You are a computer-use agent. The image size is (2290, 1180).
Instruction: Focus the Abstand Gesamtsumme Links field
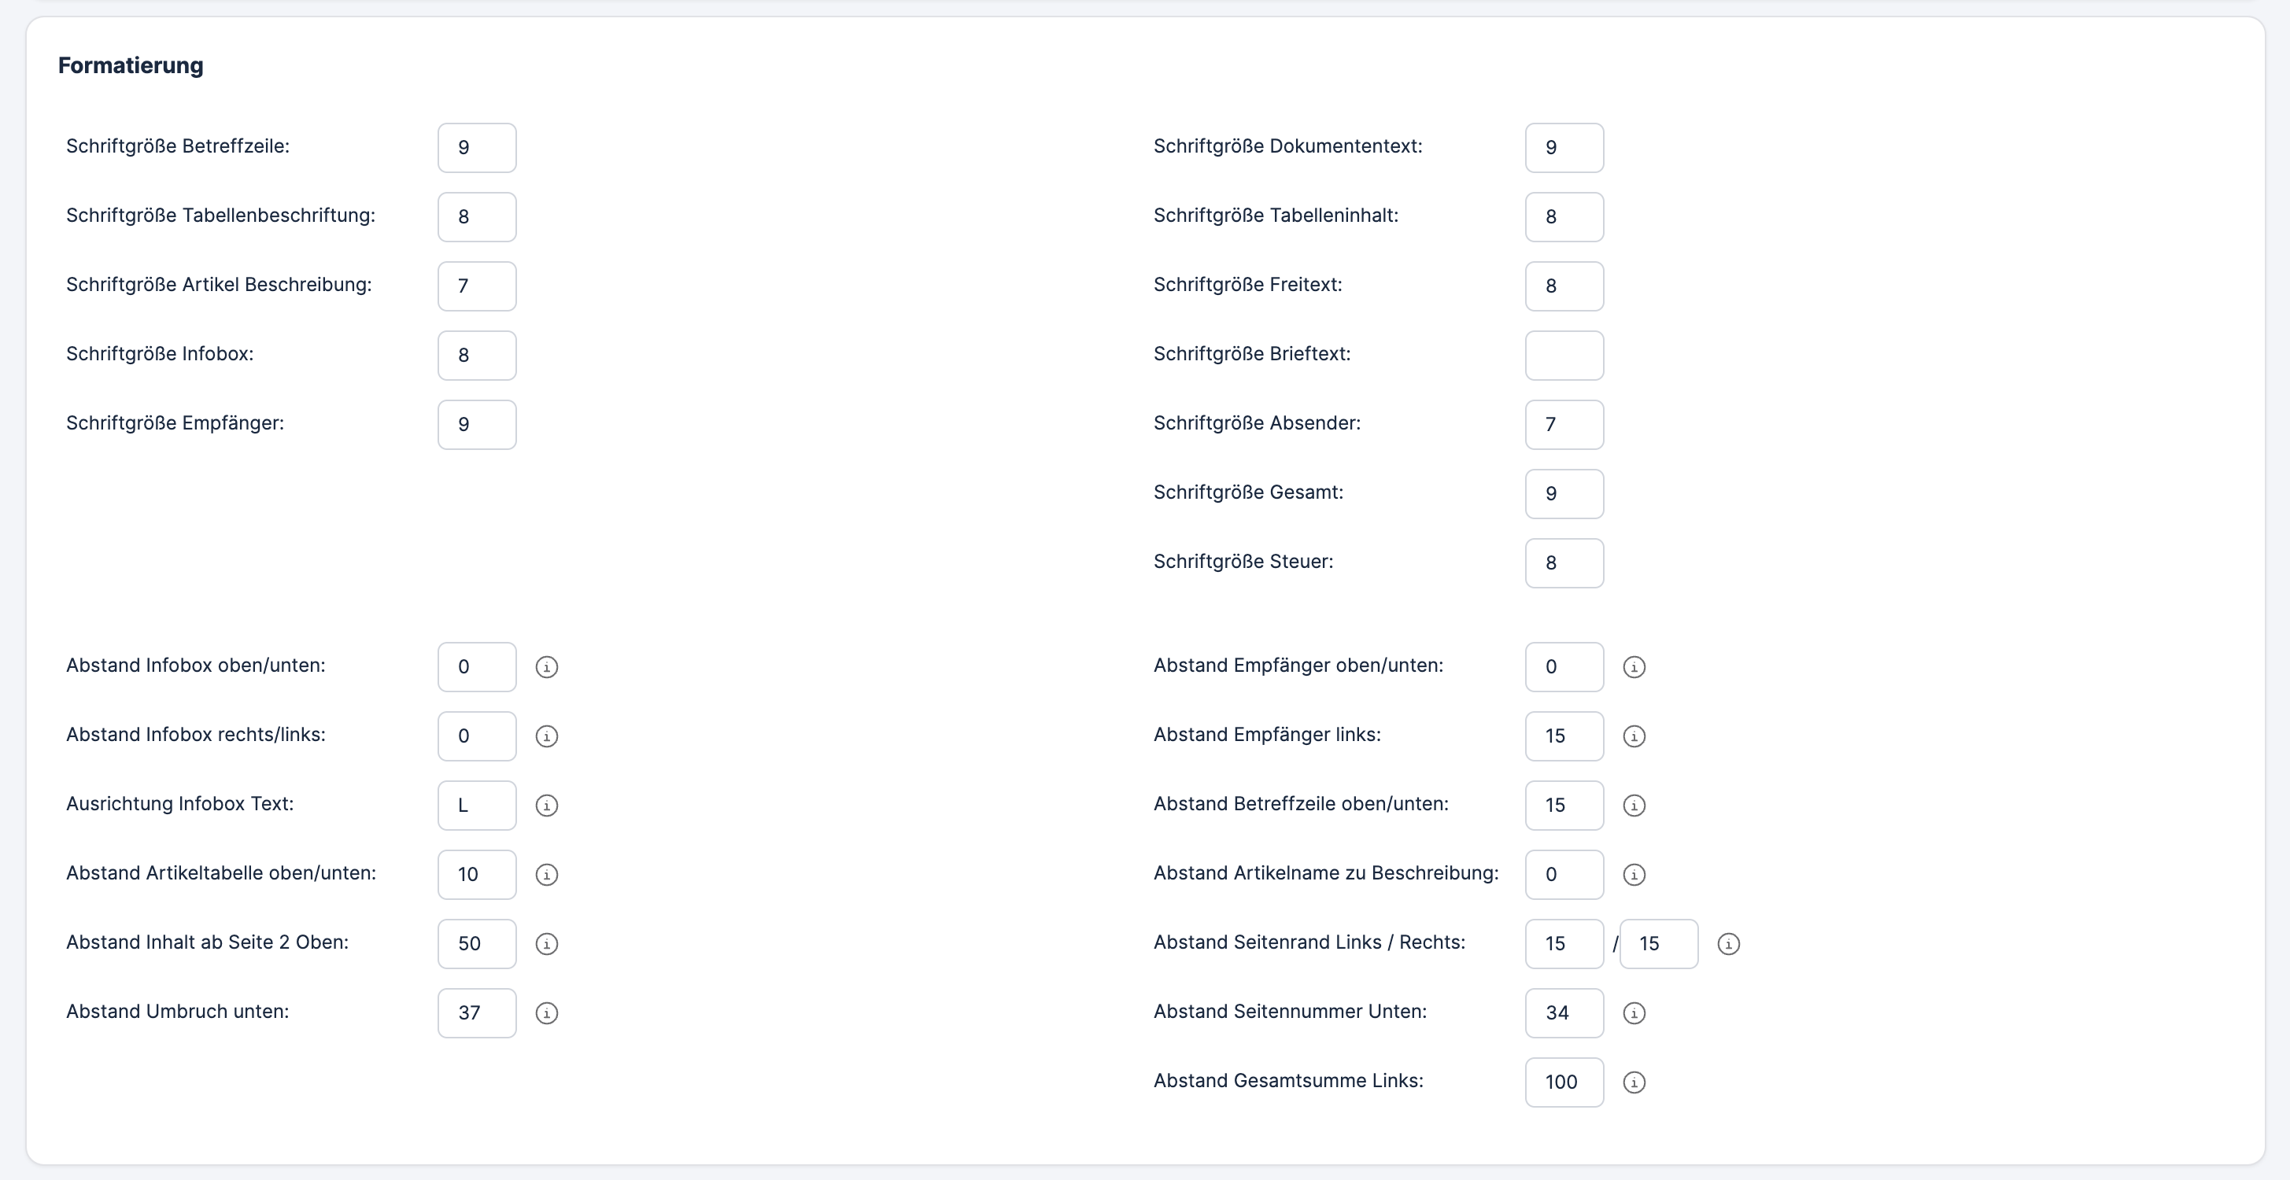click(x=1564, y=1082)
